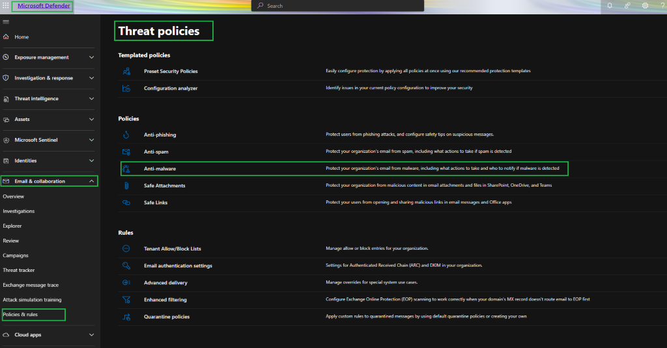Viewport: 667px width, 348px height.
Task: Open Quarantine policies
Action: [x=167, y=317]
